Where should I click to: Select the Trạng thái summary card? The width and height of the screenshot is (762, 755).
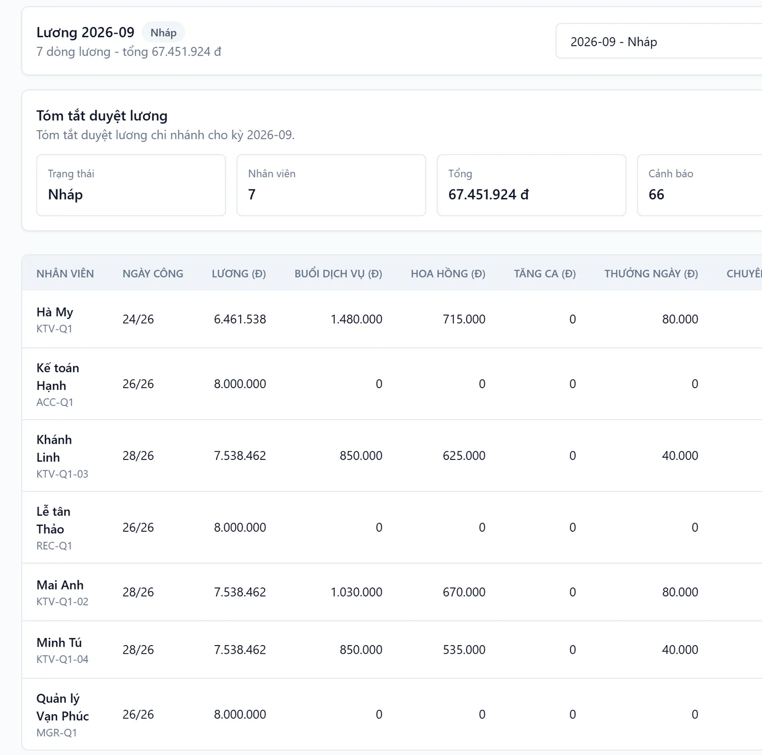pyautogui.click(x=131, y=185)
